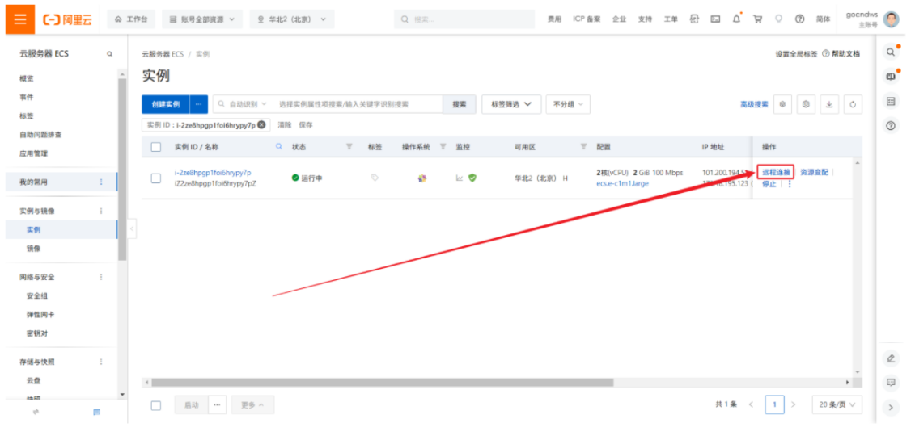Click the operating system icon in the row
This screenshot has height=440, width=915.
tap(422, 178)
